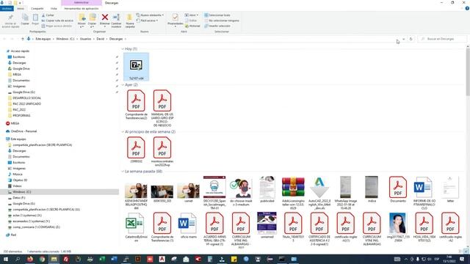470x264 pixels.
Task: Select Red in the navigation pane
Action: pos(13,235)
